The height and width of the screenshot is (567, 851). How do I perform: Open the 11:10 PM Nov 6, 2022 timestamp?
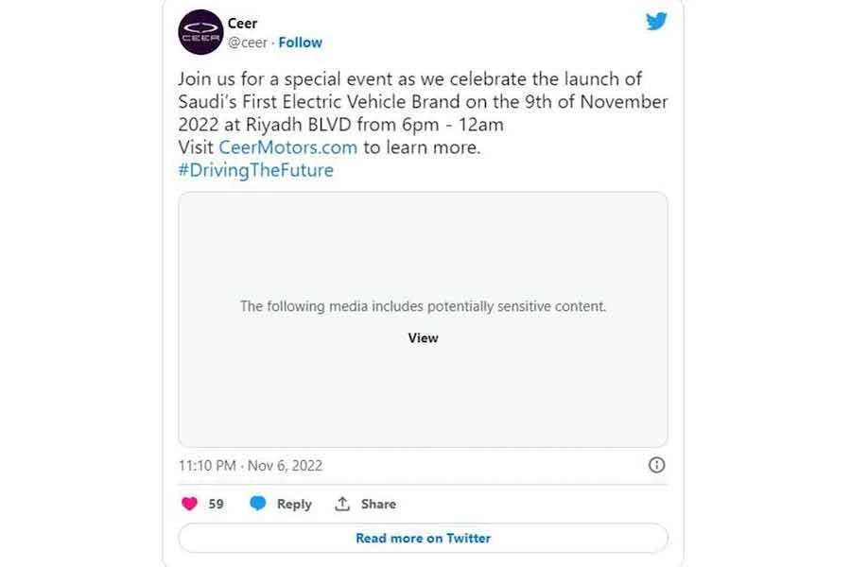251,465
